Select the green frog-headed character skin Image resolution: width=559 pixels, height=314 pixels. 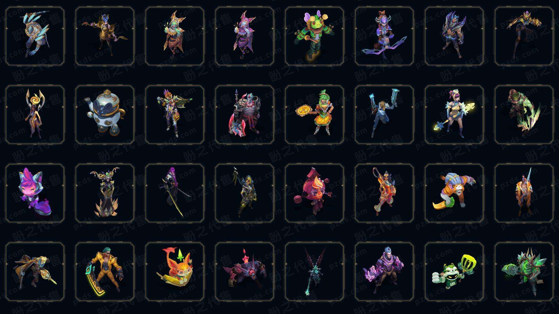[314, 36]
